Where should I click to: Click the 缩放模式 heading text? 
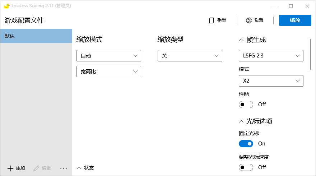click(x=89, y=39)
